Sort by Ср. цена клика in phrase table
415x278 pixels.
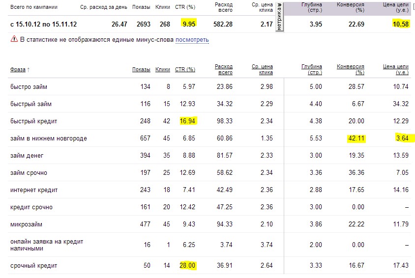(x=262, y=69)
